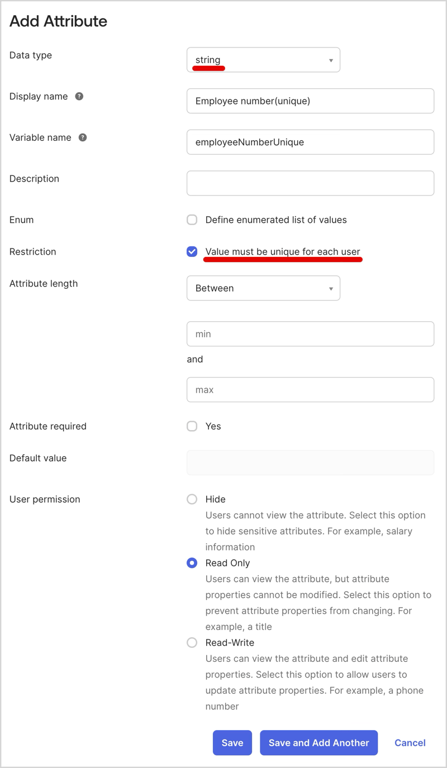Click Save and Add Another

point(318,742)
